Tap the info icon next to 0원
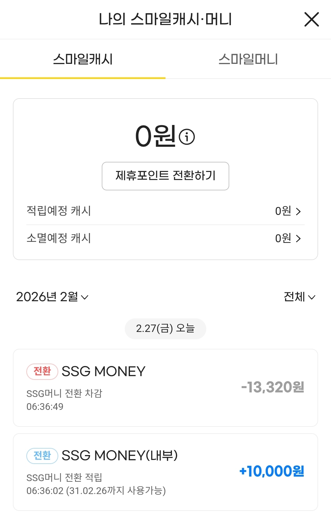 coord(187,137)
